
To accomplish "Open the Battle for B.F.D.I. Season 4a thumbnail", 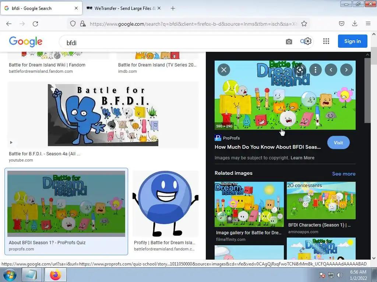I will pyautogui.click(x=103, y=115).
